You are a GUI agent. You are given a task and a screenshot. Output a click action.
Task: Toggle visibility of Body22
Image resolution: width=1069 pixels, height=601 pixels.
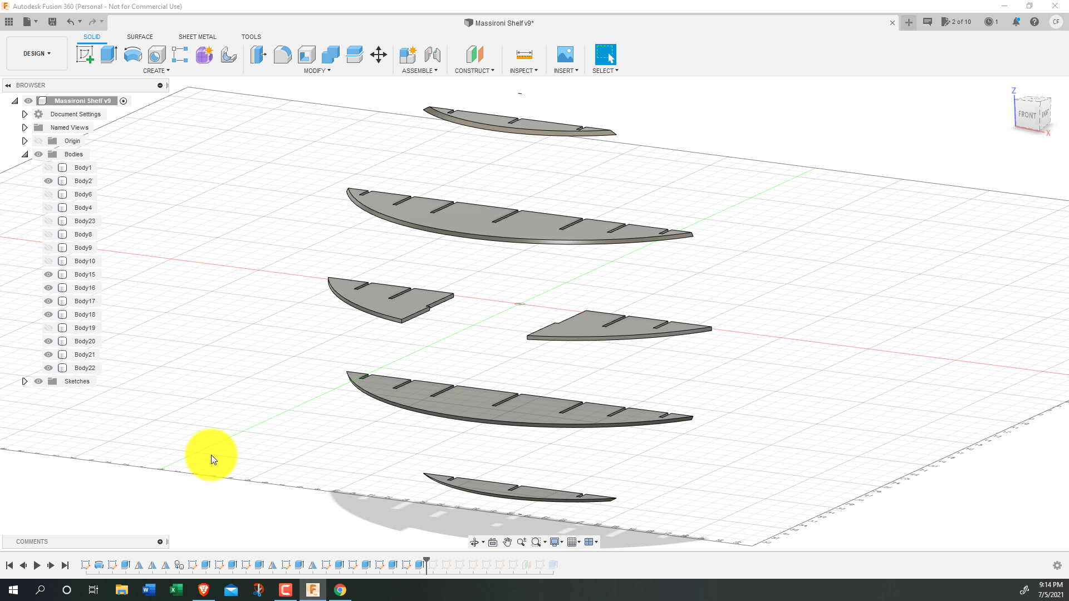48,368
